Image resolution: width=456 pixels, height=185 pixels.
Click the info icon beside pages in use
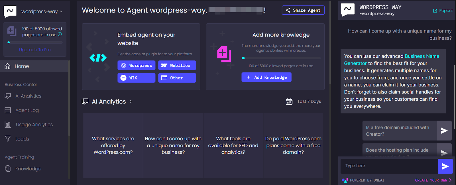click(x=60, y=34)
